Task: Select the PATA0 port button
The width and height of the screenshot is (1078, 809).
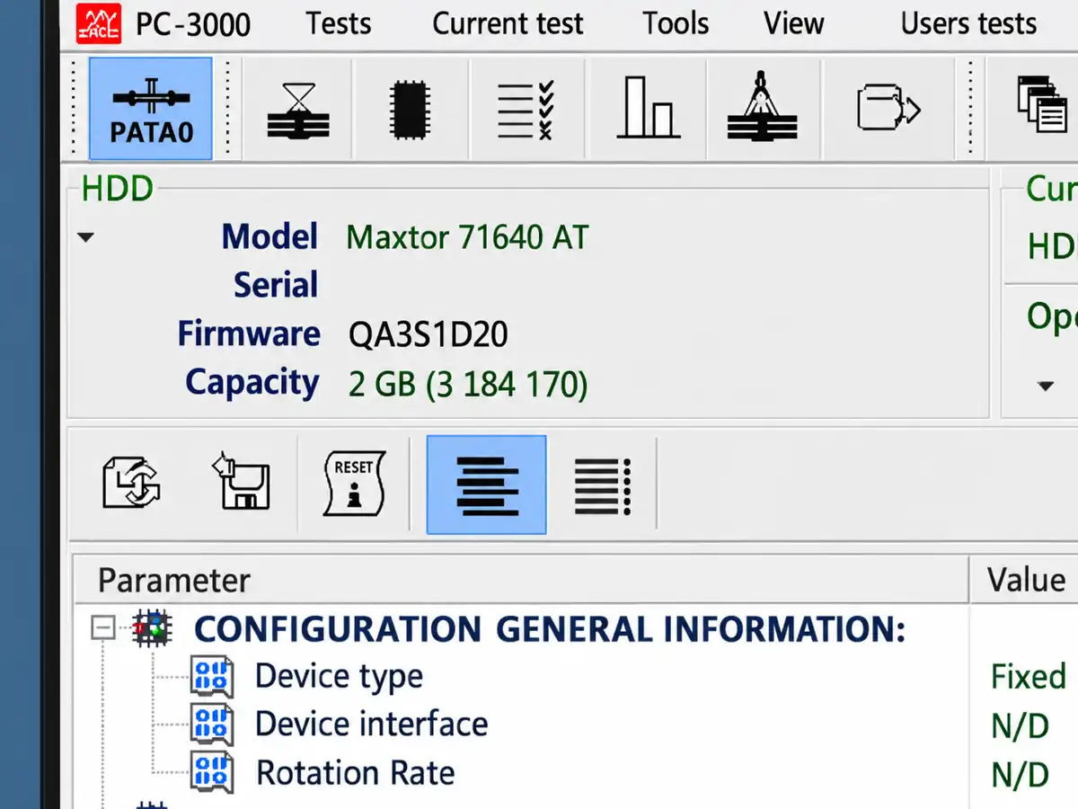Action: coord(151,109)
